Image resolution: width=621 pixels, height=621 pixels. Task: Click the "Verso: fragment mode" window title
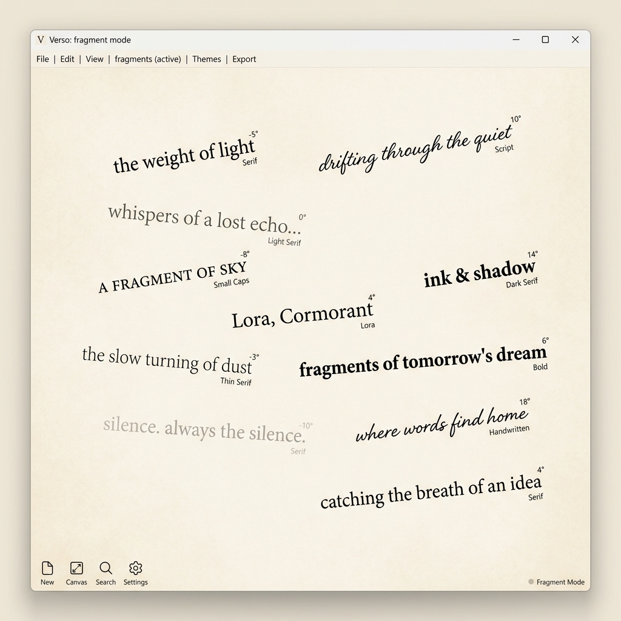pos(90,39)
